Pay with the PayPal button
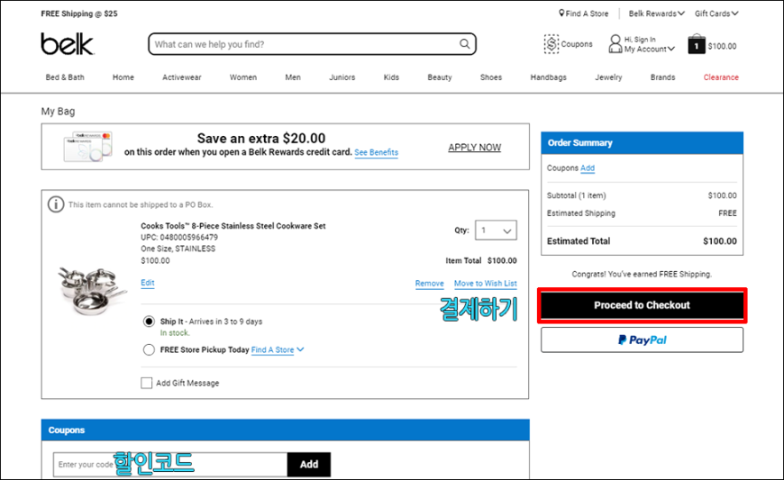 642,340
